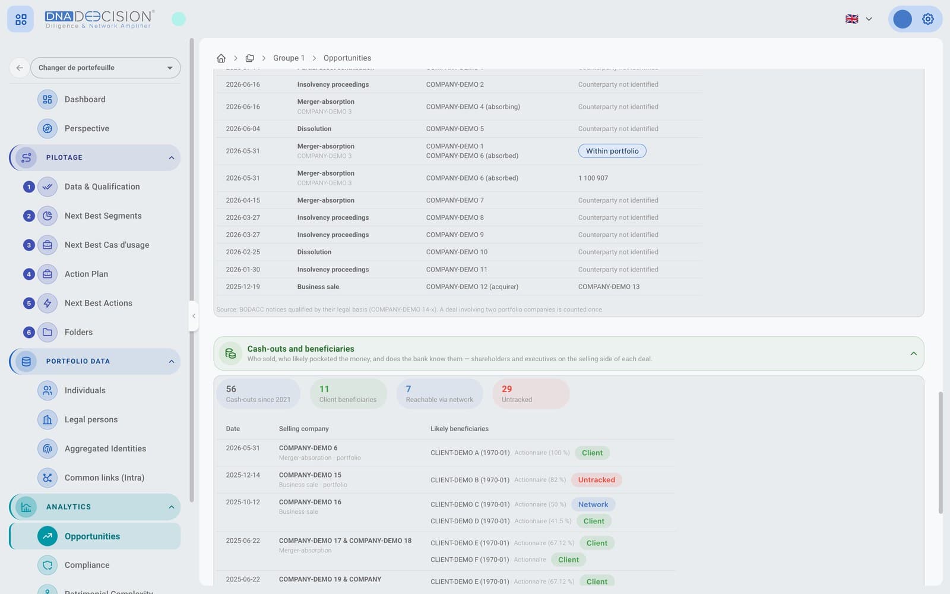Viewport: 950px width, 594px height.
Task: Collapse the PILOTAGE section
Action: [171, 157]
